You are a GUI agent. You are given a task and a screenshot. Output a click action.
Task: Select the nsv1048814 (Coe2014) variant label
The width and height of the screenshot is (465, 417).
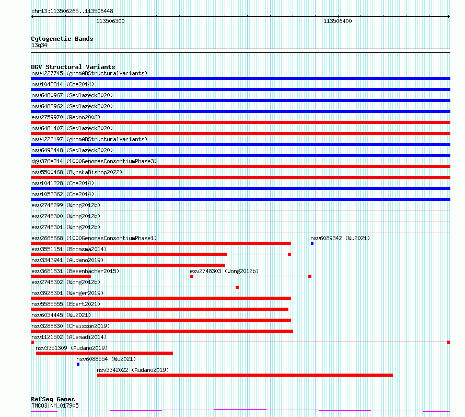[63, 84]
